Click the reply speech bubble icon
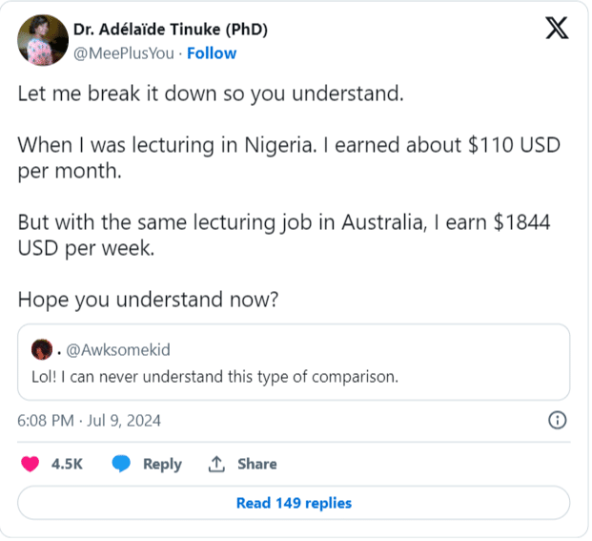The height and width of the screenshot is (541, 592). point(121,464)
